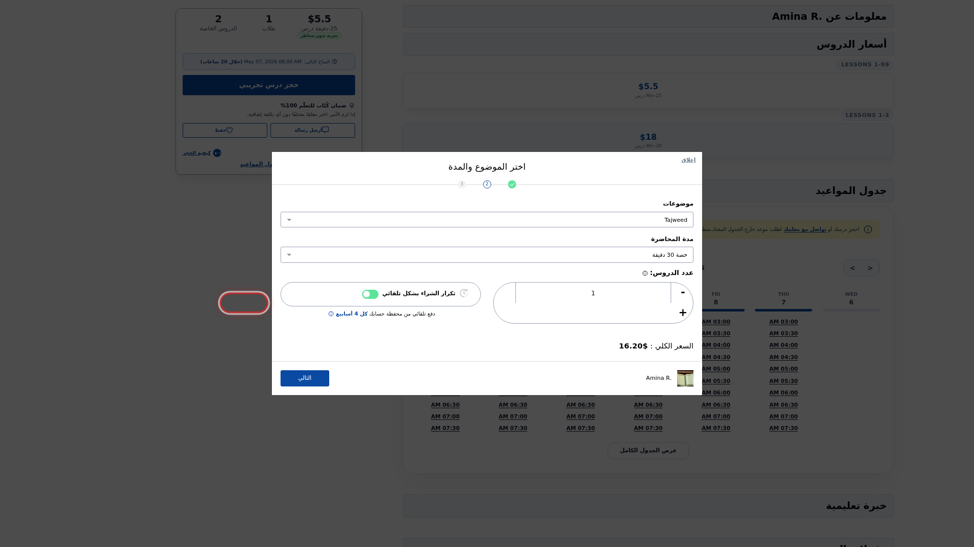The height and width of the screenshot is (547, 974).
Task: Pick the 03:30 AM slot on Thursday
Action: 783,334
